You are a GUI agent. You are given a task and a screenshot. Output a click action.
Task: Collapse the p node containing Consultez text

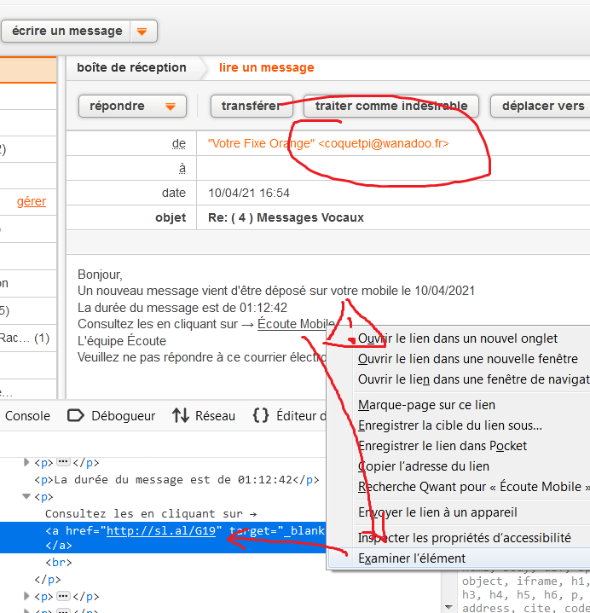click(x=26, y=496)
